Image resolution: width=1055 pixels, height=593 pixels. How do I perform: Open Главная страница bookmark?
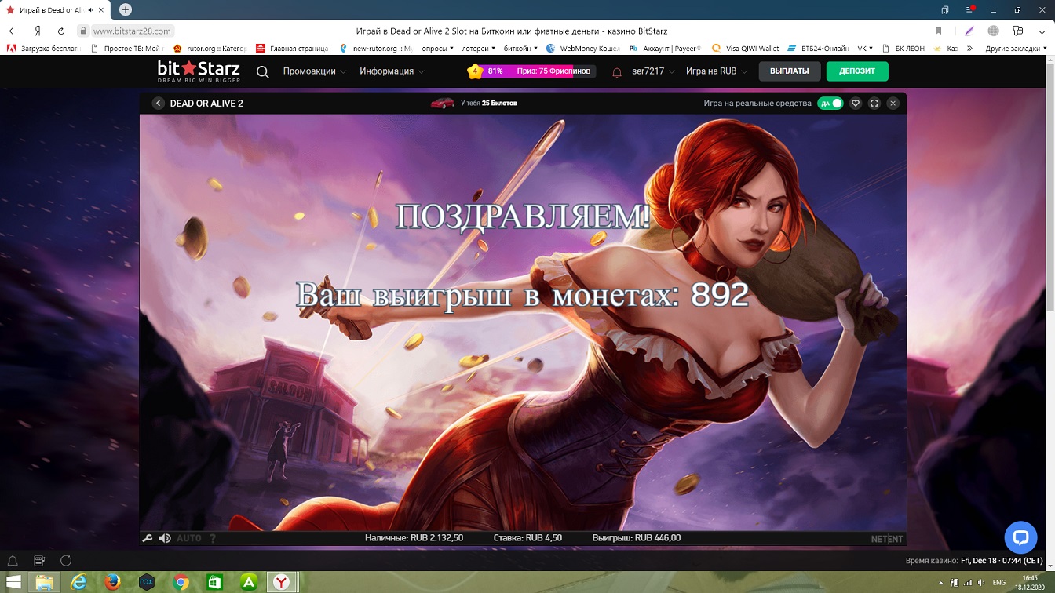coord(292,48)
